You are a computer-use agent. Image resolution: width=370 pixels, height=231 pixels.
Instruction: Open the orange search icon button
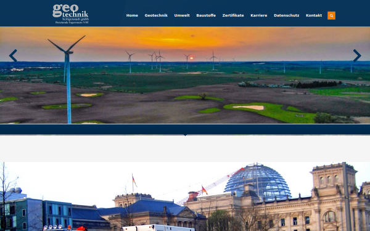click(331, 15)
